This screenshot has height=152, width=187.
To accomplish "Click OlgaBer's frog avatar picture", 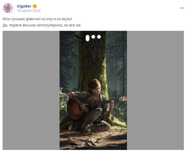I will click(8, 8).
